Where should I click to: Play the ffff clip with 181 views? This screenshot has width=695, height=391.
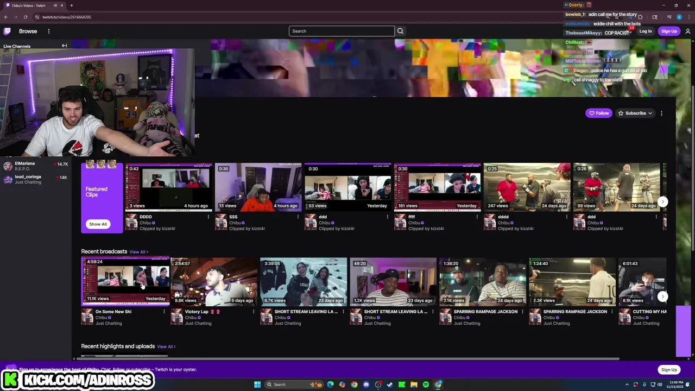[438, 187]
